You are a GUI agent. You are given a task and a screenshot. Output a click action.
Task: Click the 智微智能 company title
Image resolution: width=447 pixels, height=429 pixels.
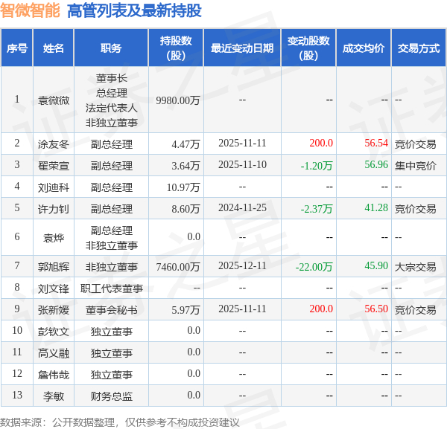click(x=30, y=10)
